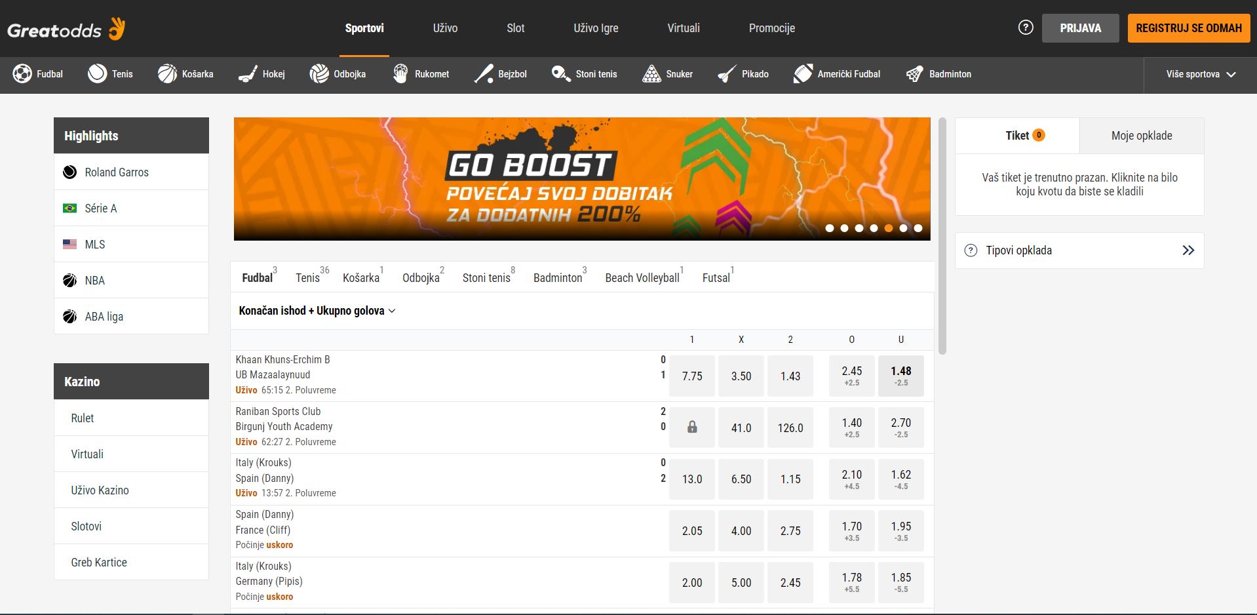Click the REGISTRUJ SE ODMAH button

coord(1189,28)
